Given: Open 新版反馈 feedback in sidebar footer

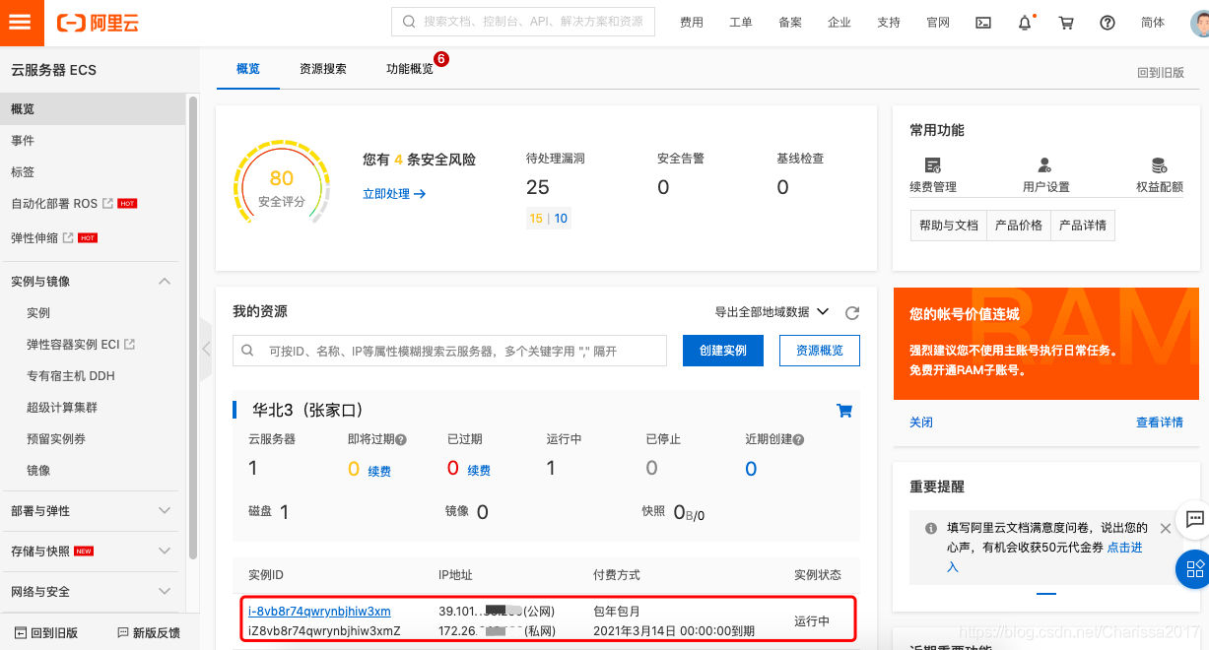Looking at the screenshot, I should (x=149, y=632).
